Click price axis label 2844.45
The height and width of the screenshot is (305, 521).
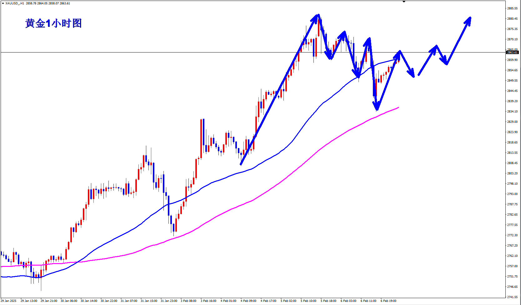pos(512,91)
